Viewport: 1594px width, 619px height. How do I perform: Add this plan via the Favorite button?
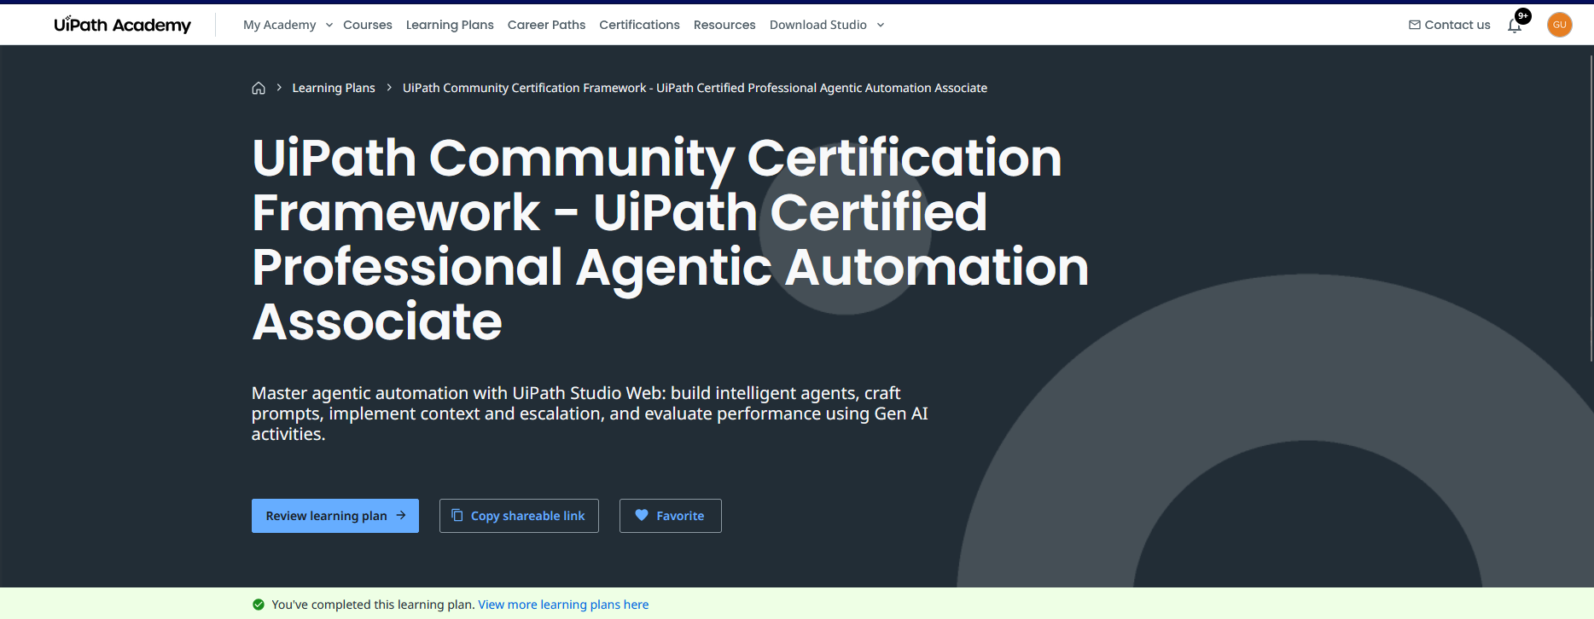(x=671, y=516)
